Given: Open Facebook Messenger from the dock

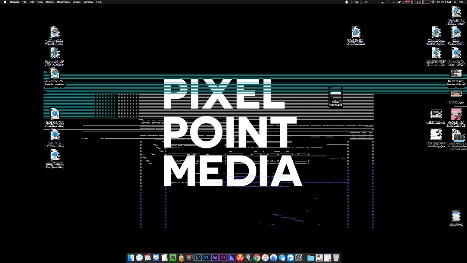Looking at the screenshot, I should (290, 258).
